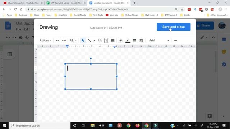The image size is (230, 129).
Task: Open the border color picker
Action: pos(128,40)
